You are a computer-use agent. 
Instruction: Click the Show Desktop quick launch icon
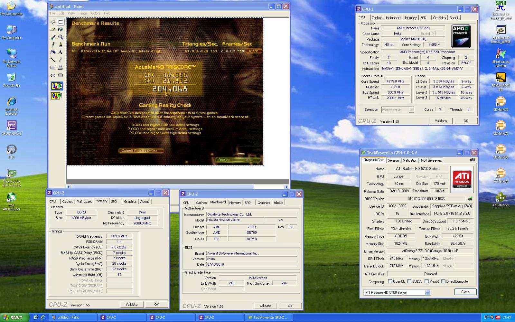pyautogui.click(x=36, y=317)
